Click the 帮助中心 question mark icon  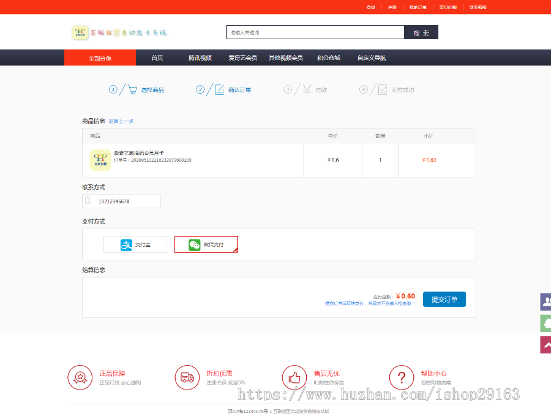coord(401,377)
